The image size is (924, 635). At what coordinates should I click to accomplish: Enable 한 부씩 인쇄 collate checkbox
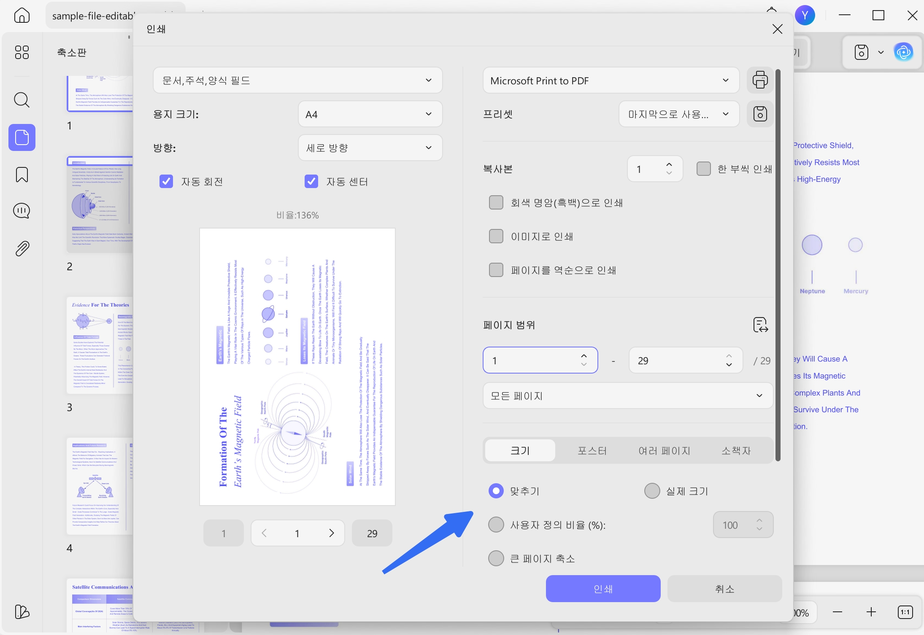[703, 169]
